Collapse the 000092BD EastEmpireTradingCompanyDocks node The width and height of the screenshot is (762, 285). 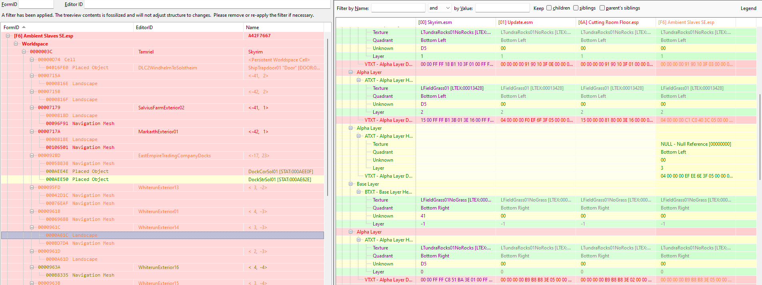point(32,155)
